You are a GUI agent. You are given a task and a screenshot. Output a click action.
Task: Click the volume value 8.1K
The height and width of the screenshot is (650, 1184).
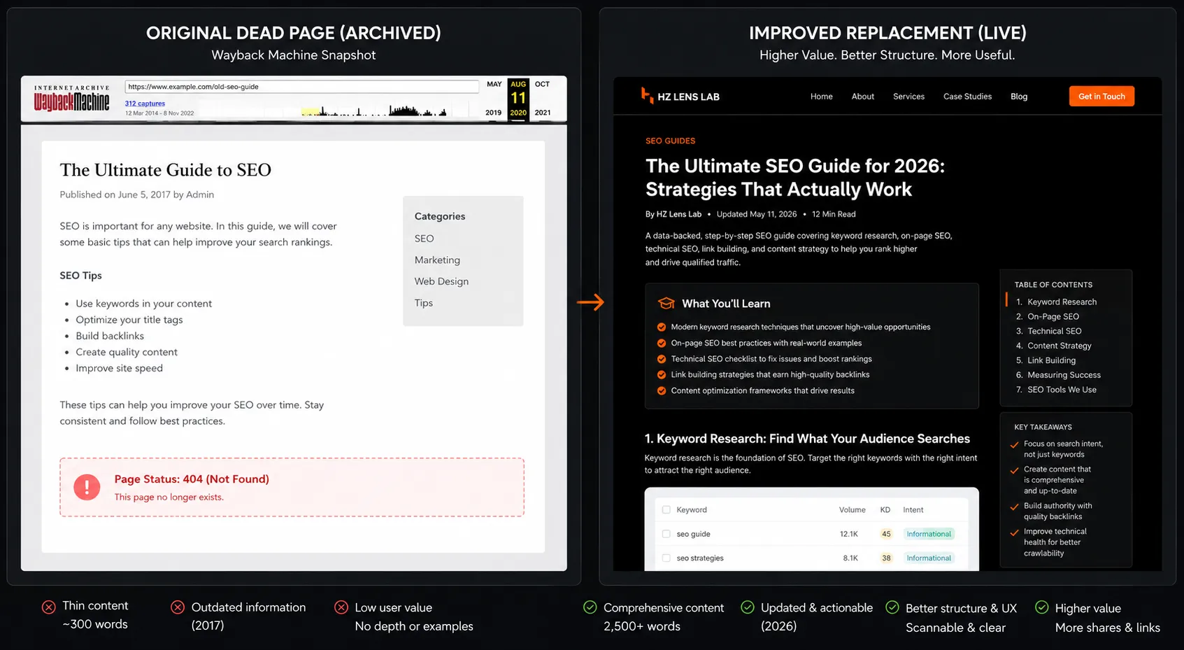pos(850,558)
